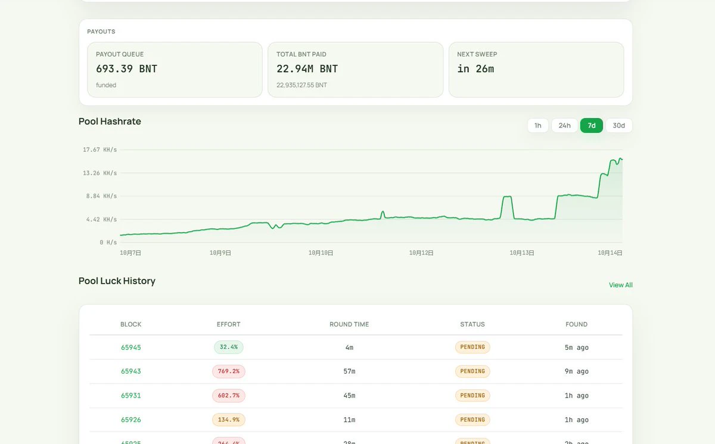The width and height of the screenshot is (715, 444).
Task: Open View All for Pool Luck History
Action: (x=621, y=285)
